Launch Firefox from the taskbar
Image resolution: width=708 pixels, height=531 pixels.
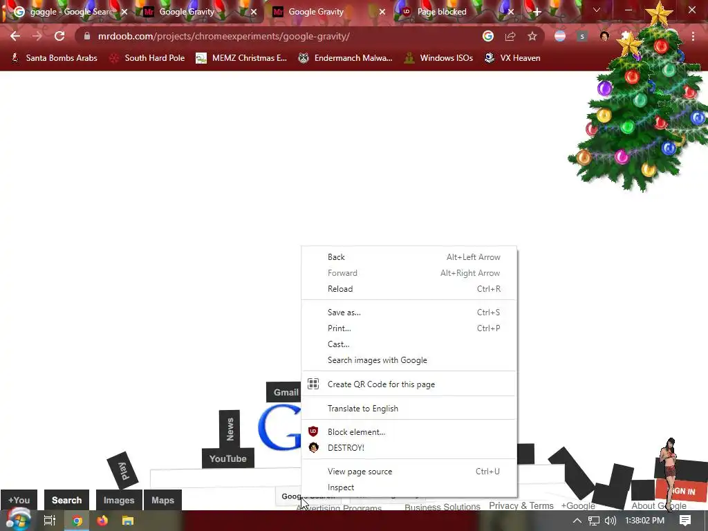(102, 521)
